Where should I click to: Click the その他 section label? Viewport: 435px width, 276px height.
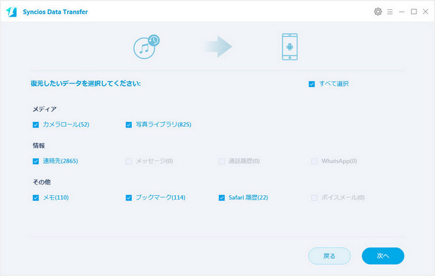[42, 182]
